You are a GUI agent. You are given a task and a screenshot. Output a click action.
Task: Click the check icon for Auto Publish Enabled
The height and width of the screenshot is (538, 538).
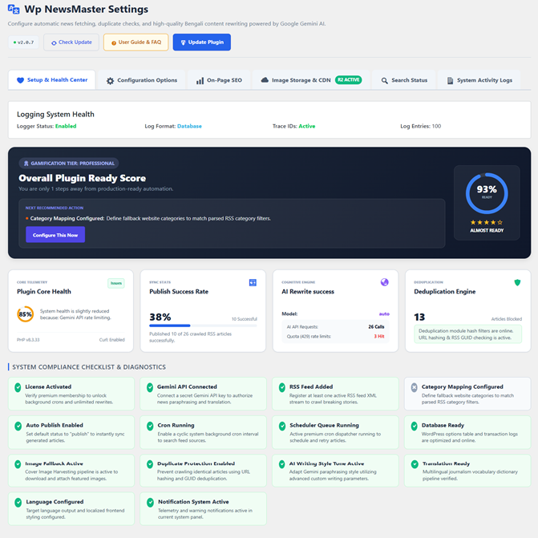[18, 426]
